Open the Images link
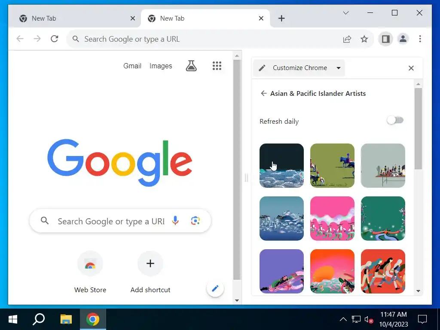Viewport: 440px width, 330px height. pyautogui.click(x=161, y=66)
